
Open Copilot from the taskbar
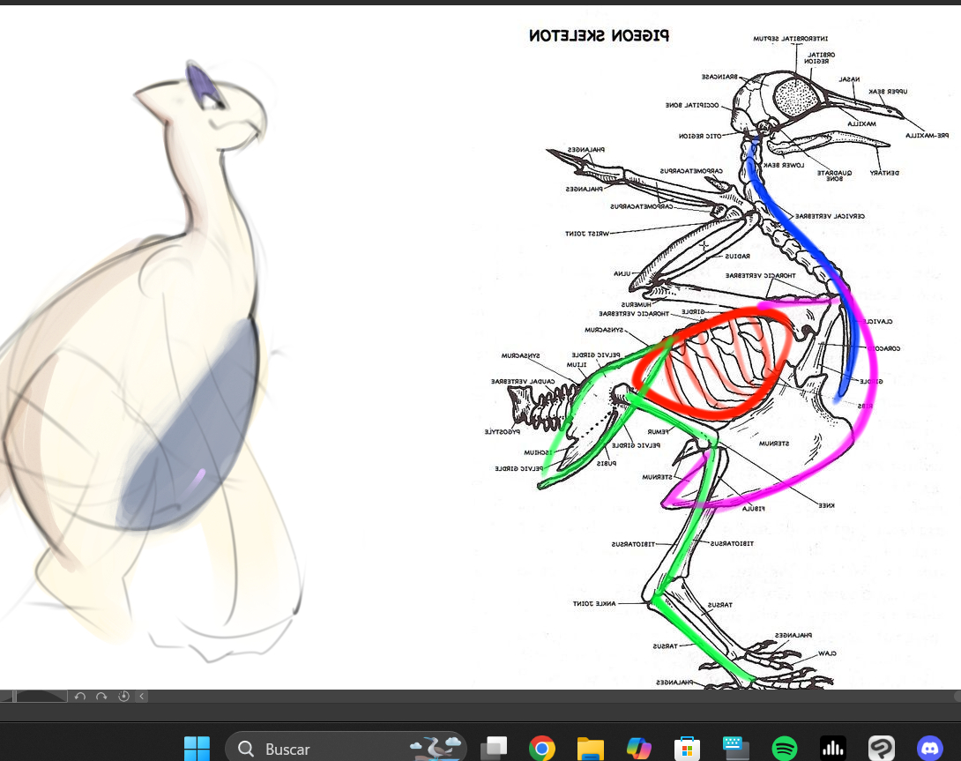639,749
